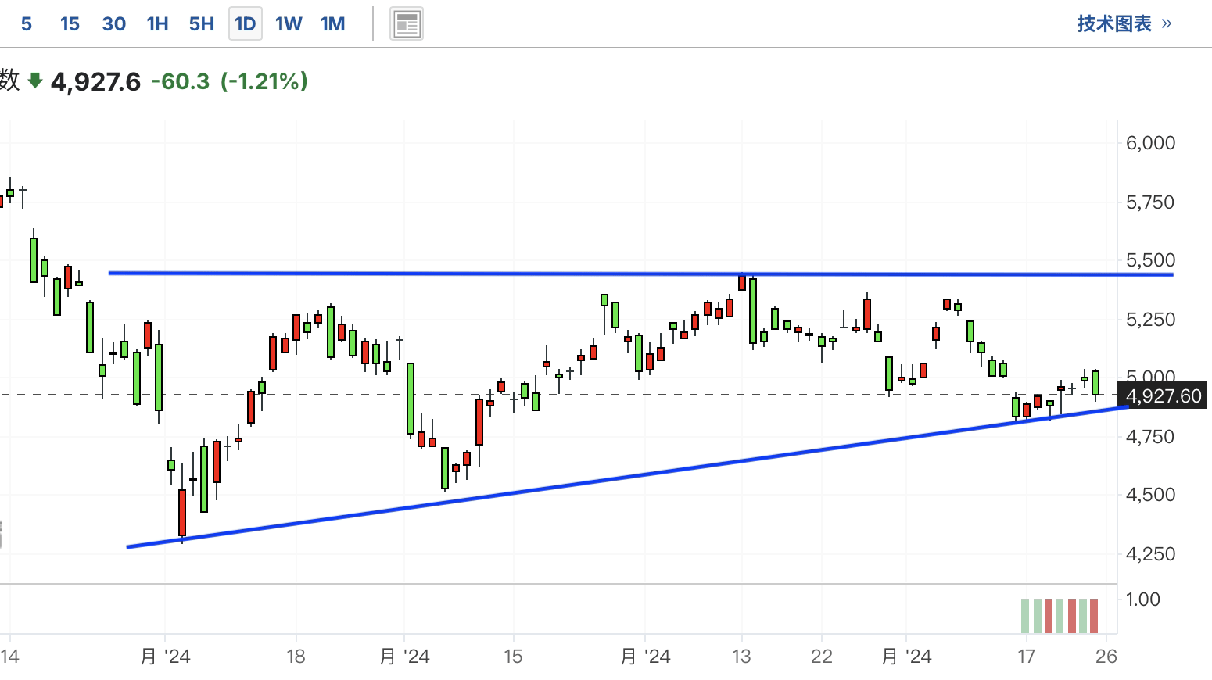Viewport: 1212px width, 680px height.
Task: Select the 15-minute timeframe
Action: tap(70, 24)
